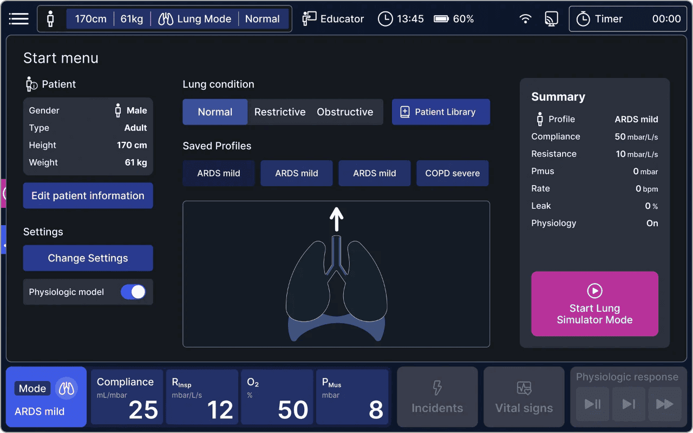The height and width of the screenshot is (433, 693).
Task: Click the clock icon beside 13:45
Action: click(385, 19)
